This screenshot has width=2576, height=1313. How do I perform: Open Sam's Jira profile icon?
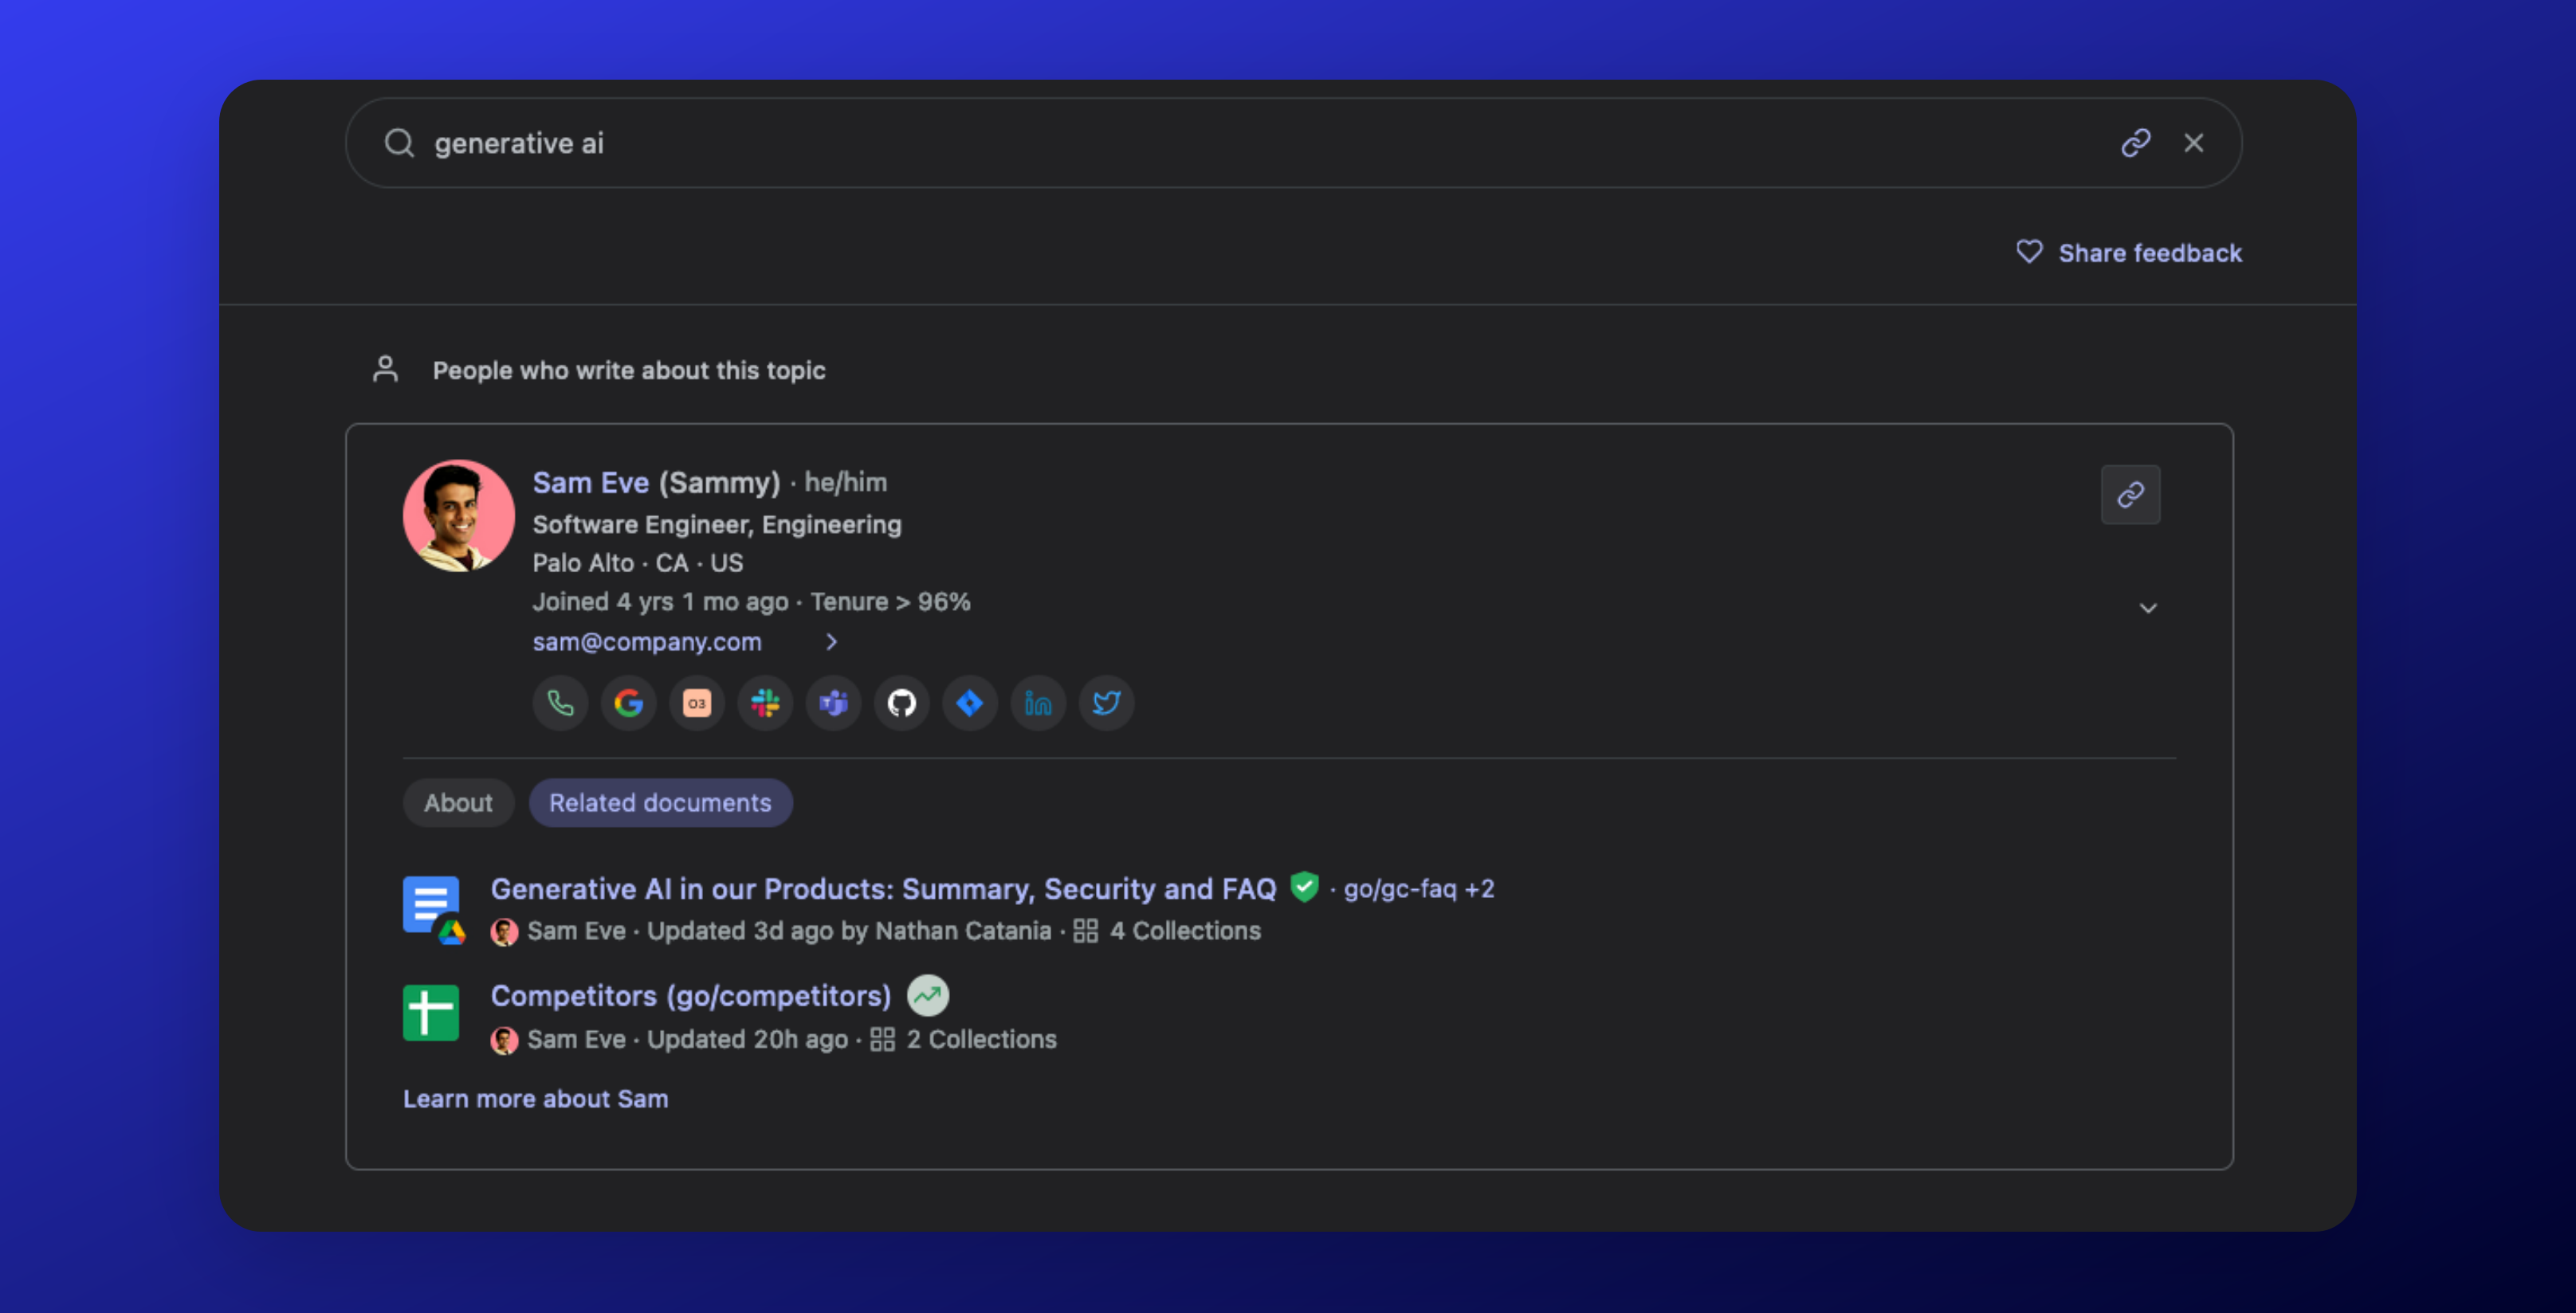click(968, 703)
